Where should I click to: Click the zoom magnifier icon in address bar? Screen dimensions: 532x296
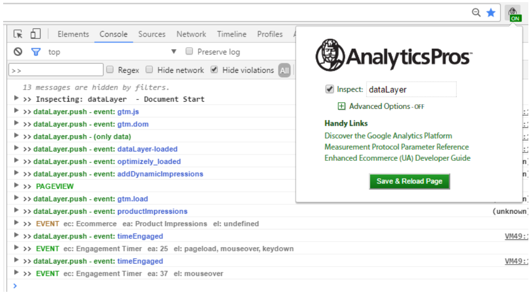coord(476,13)
